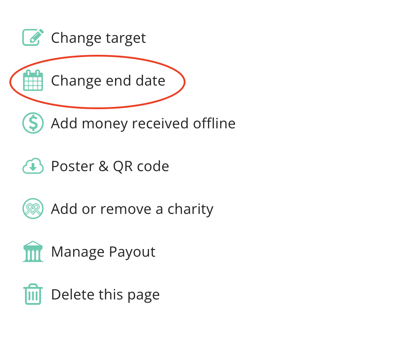Open Add money received offline
Viewport: 404px width, 344px height.
coord(143,123)
